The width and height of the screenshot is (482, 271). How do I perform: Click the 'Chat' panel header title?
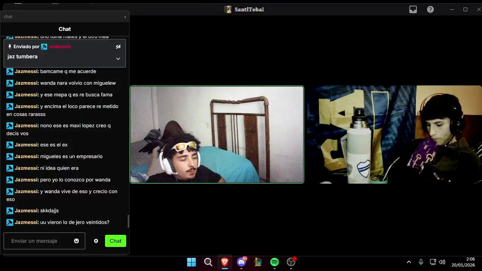65,29
